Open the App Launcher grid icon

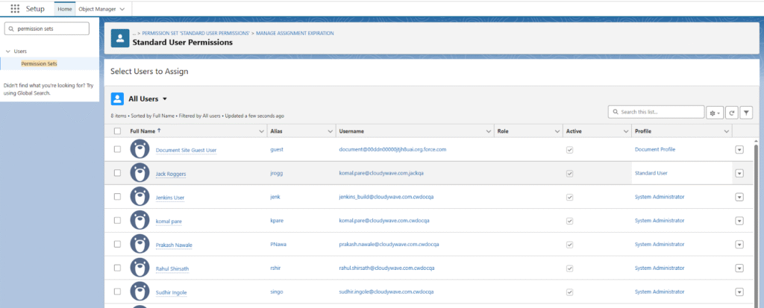(x=15, y=8)
